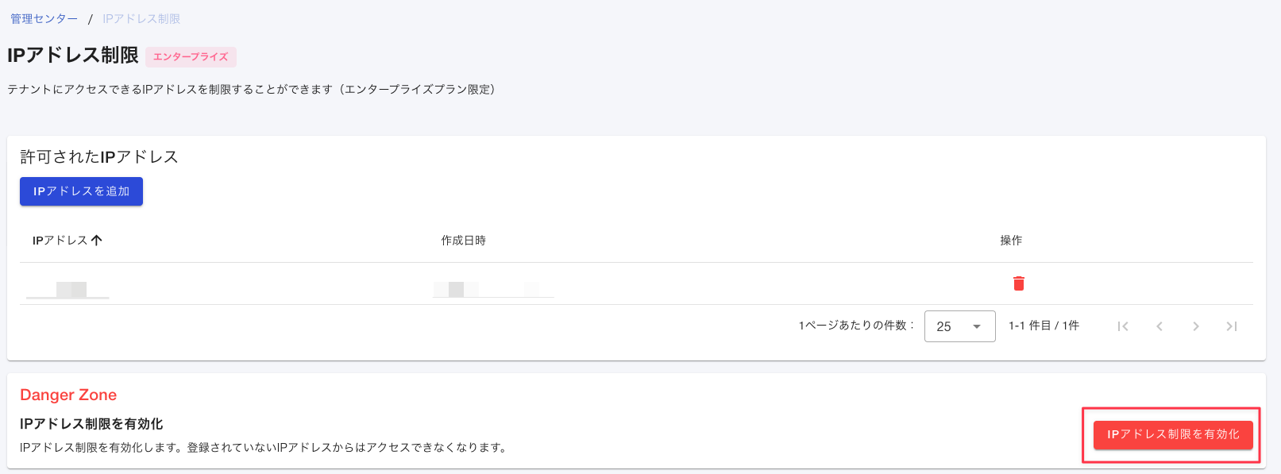Click the 操作 column header

pos(1011,241)
